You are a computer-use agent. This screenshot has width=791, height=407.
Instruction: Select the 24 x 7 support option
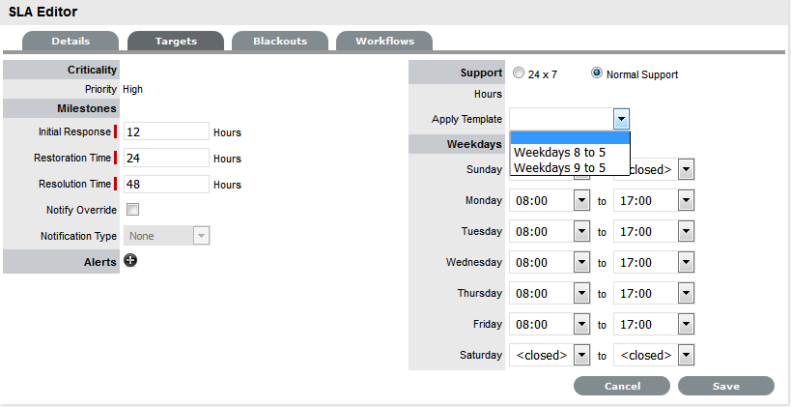click(518, 73)
